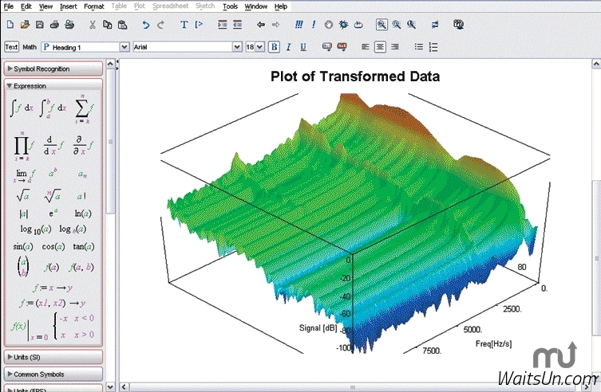This screenshot has width=601, height=392.
Task: Switch to Math input mode
Action: coord(28,47)
